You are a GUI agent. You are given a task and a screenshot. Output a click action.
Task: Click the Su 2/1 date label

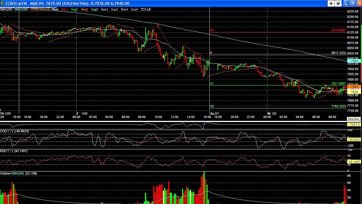215,113
